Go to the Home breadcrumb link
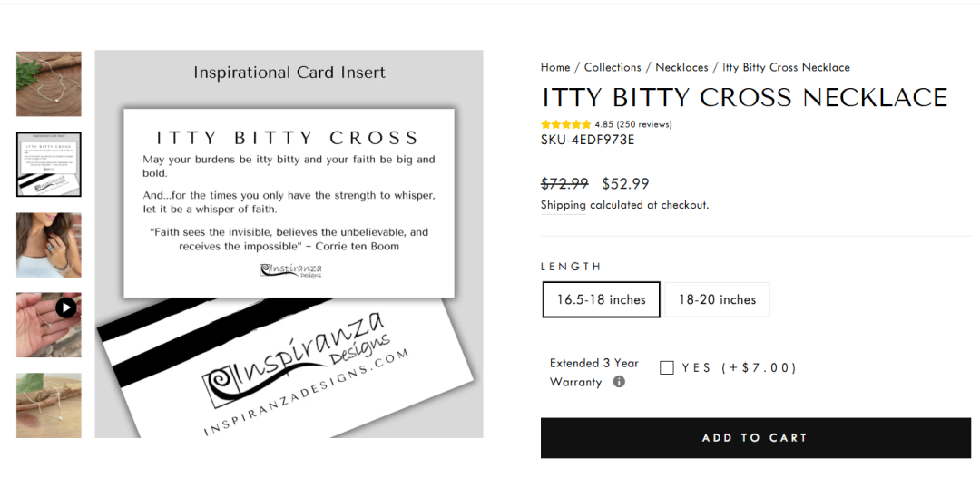980x478 pixels. [x=555, y=67]
